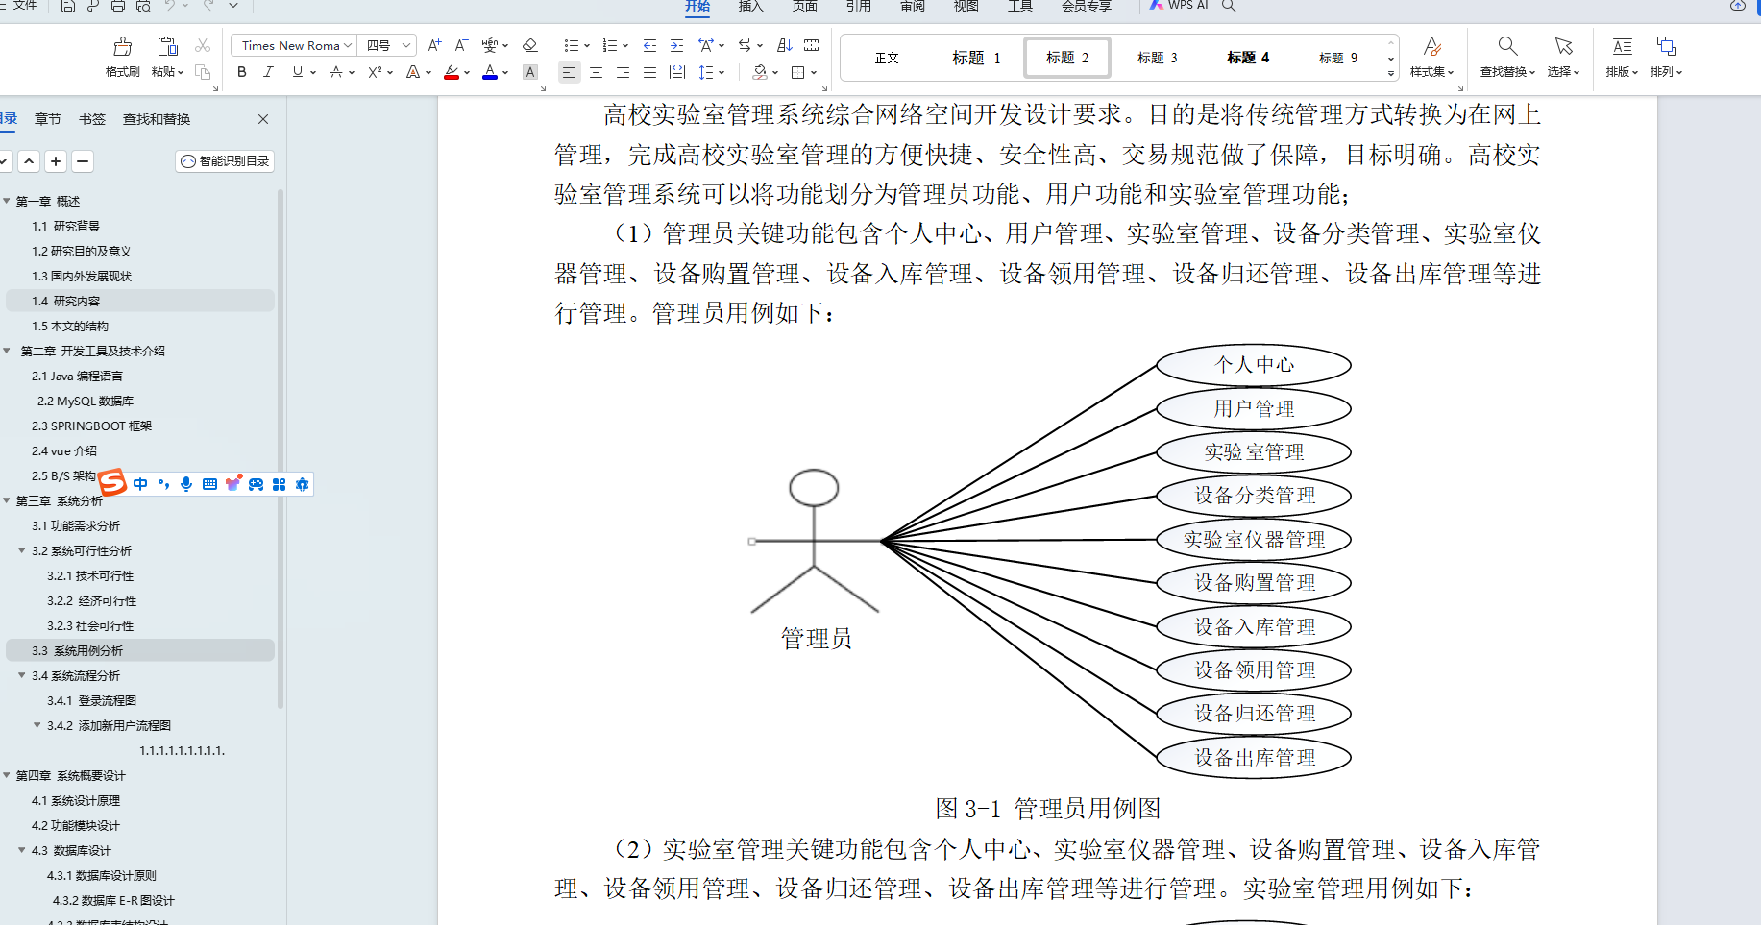Clear formatting with the eraser icon
The height and width of the screenshot is (925, 1761).
point(529,45)
